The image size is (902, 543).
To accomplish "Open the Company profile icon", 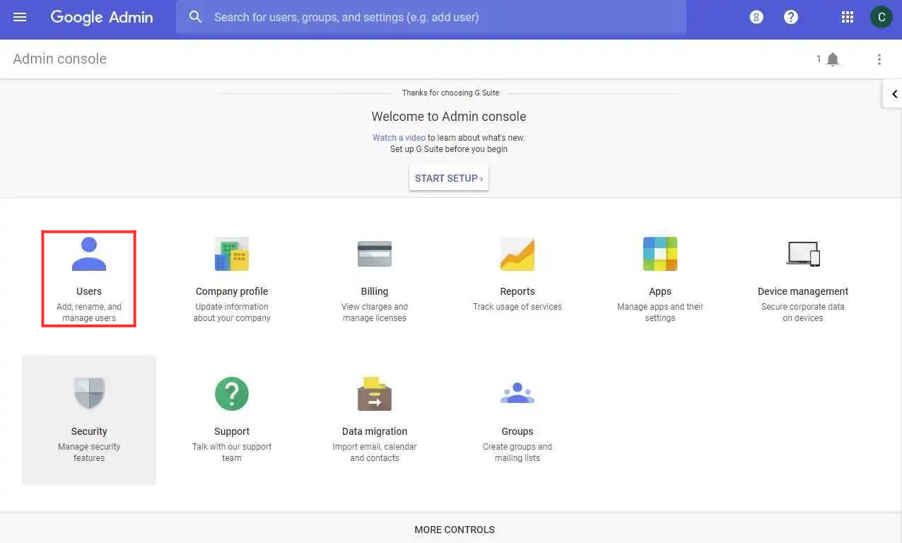I will coord(232,255).
